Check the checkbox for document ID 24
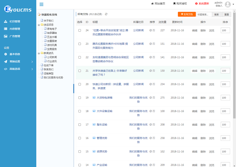 [80, 30]
